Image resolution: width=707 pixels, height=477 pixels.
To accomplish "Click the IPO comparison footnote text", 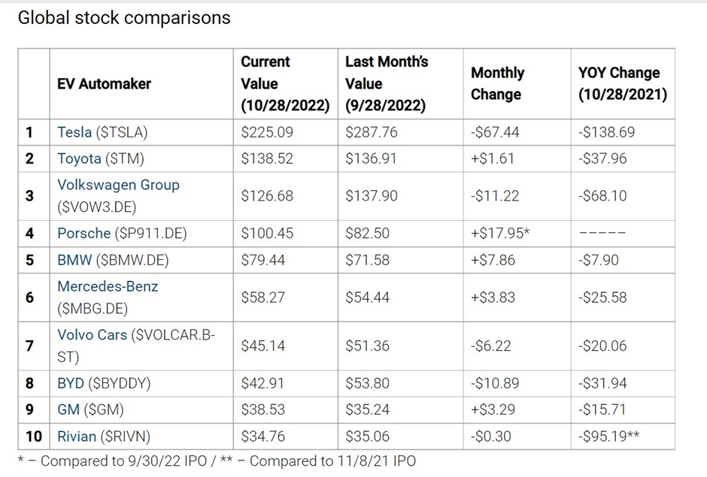I will [217, 460].
